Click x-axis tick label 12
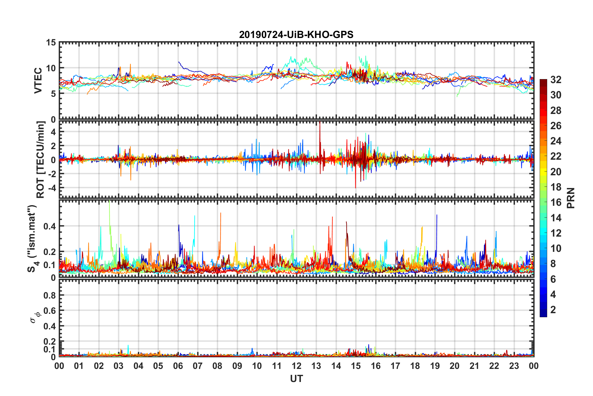This screenshot has height=396, width=593. [296, 366]
